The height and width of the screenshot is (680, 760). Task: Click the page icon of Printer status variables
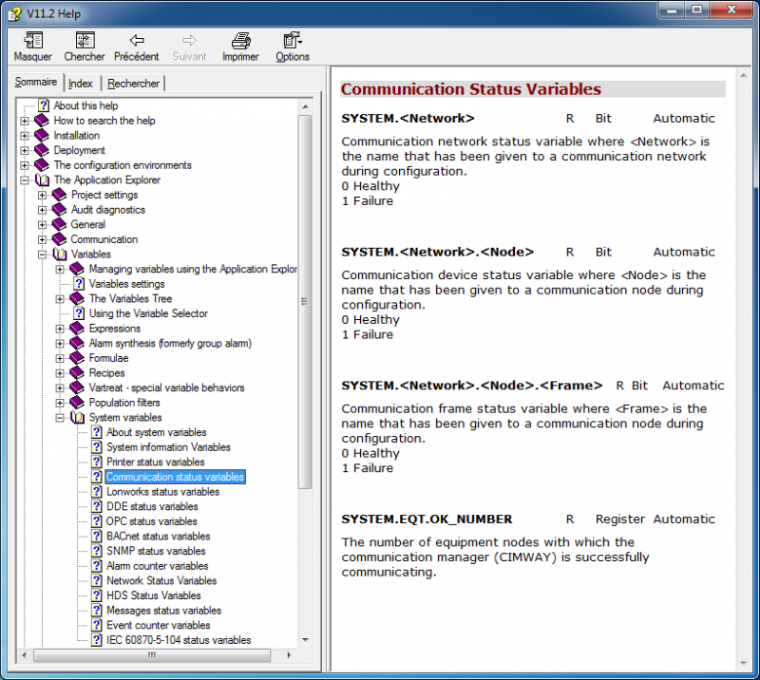[x=97, y=462]
